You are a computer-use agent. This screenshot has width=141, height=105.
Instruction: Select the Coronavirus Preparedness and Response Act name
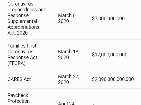(27, 18)
